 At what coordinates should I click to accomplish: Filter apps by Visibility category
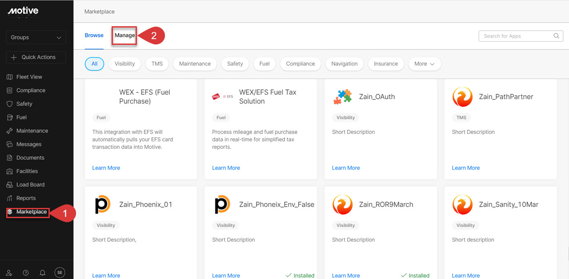[x=124, y=64]
